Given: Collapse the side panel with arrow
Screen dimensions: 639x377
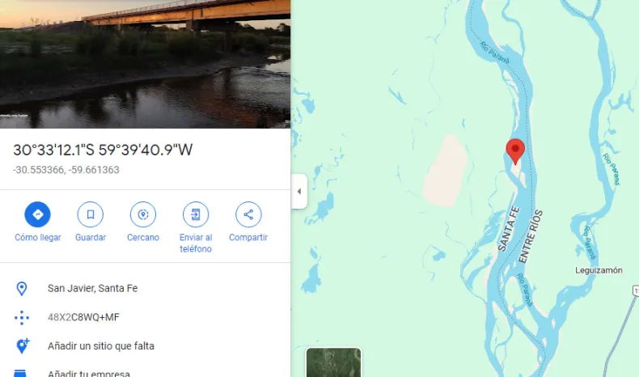Looking at the screenshot, I should [x=299, y=191].
